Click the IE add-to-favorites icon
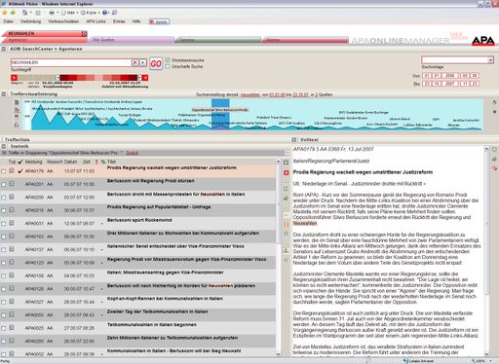Image resolution: width=499 pixels, height=364 pixels. tap(13, 13)
